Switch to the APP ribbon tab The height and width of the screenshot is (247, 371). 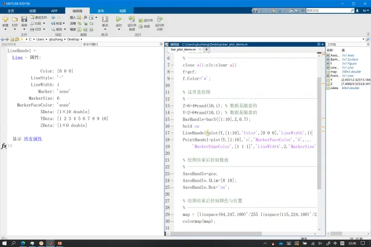tap(54, 11)
